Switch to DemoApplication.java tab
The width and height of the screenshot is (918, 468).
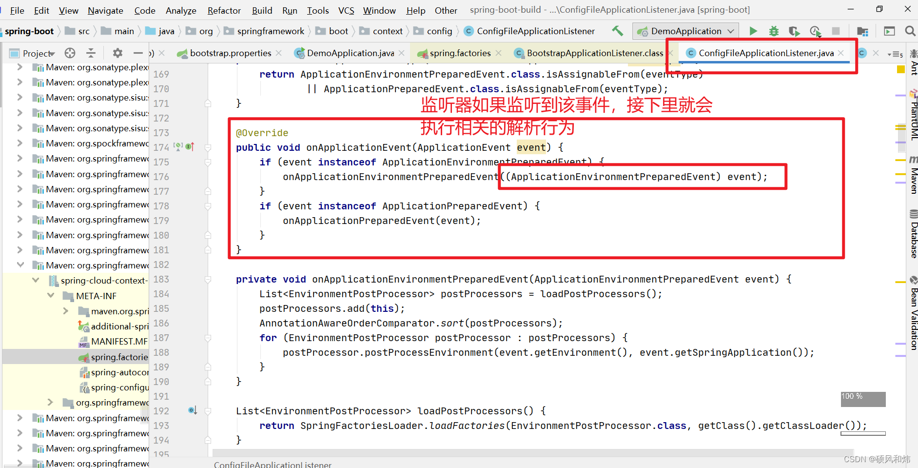(x=351, y=53)
